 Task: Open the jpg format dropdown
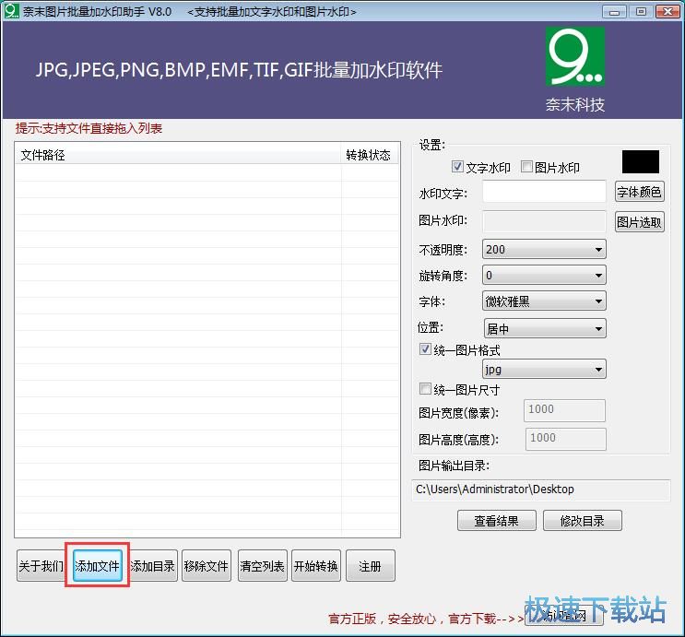click(x=544, y=370)
